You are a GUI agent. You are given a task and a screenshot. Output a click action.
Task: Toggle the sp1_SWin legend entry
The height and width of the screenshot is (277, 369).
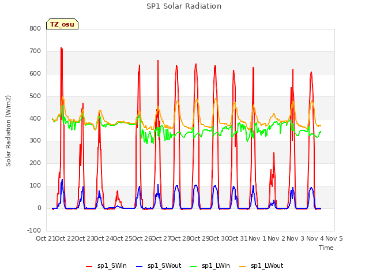pyautogui.click(x=106, y=266)
